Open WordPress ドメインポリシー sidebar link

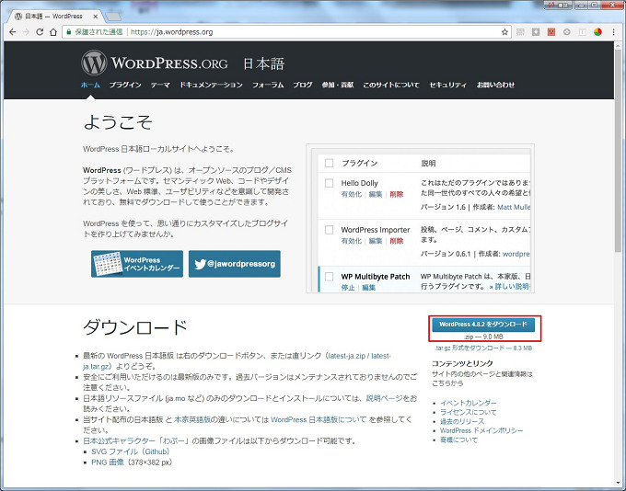[x=481, y=430]
